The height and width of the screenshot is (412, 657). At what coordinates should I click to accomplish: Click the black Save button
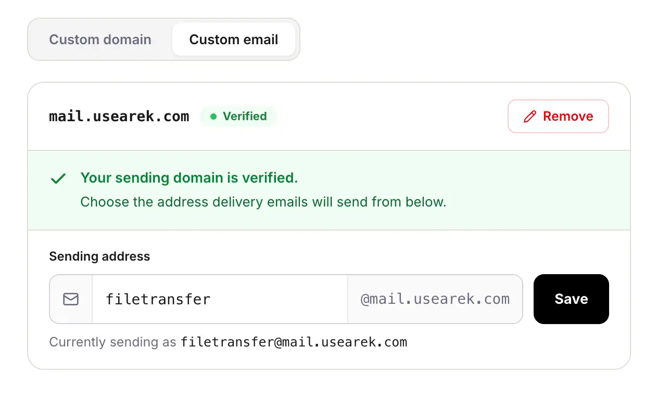[x=571, y=299]
